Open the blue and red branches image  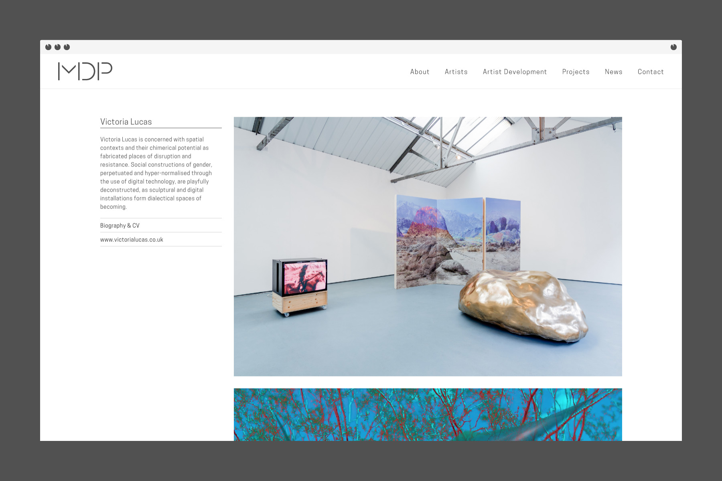tap(428, 414)
